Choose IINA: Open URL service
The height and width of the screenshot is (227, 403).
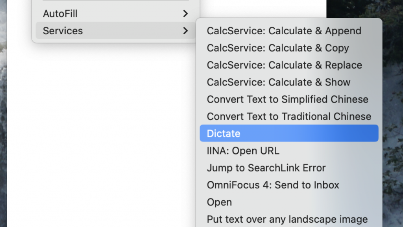point(243,151)
